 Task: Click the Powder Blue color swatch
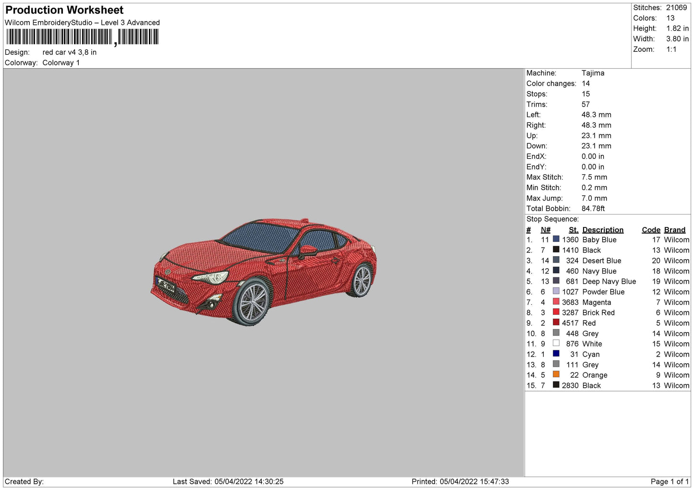point(556,291)
